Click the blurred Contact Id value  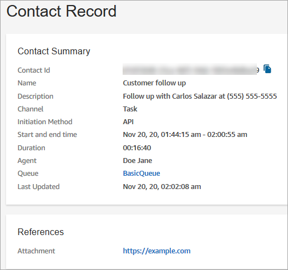click(190, 69)
